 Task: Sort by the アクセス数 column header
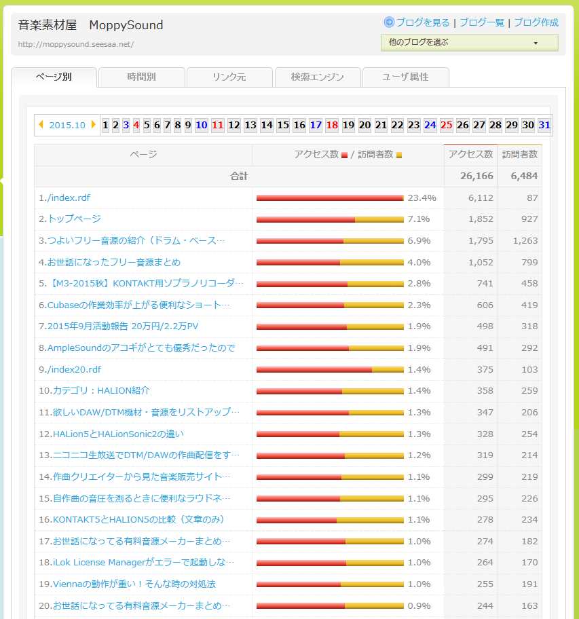click(x=470, y=155)
